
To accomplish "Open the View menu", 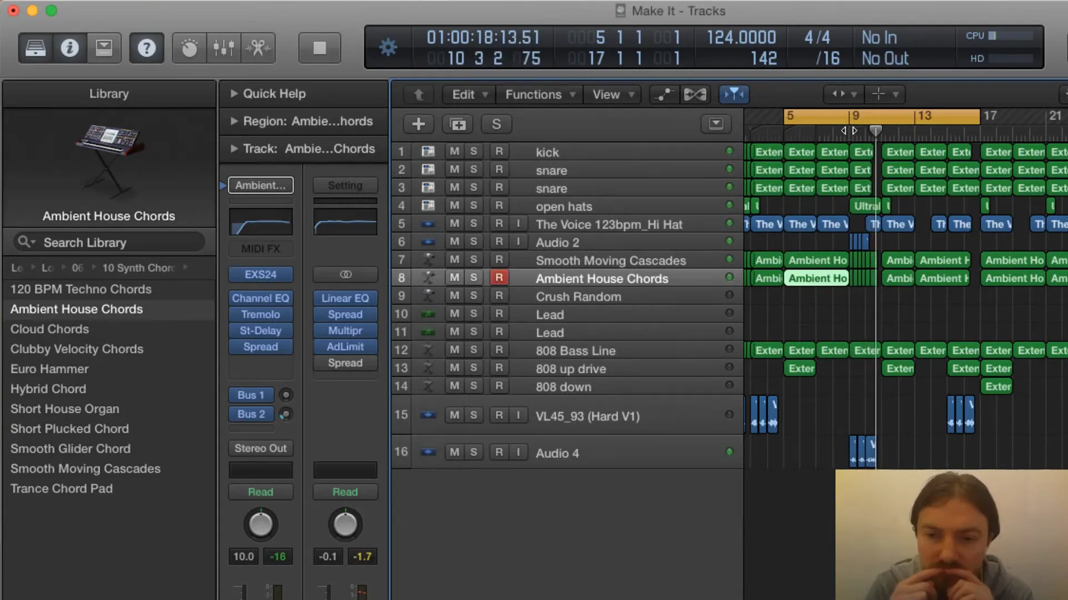I will coord(612,95).
